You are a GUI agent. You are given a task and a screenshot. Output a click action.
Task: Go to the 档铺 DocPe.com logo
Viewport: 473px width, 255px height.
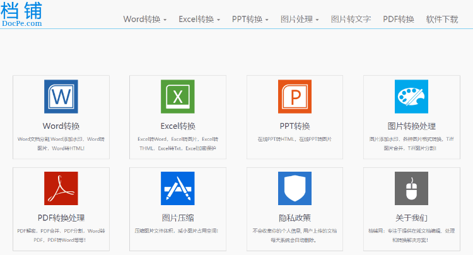(21, 14)
